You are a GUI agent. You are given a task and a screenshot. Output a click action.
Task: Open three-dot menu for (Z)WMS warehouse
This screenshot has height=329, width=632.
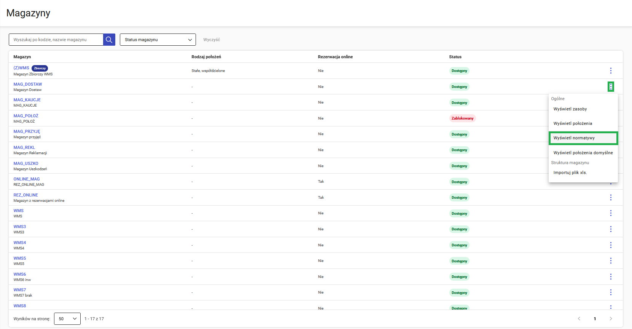click(x=611, y=71)
